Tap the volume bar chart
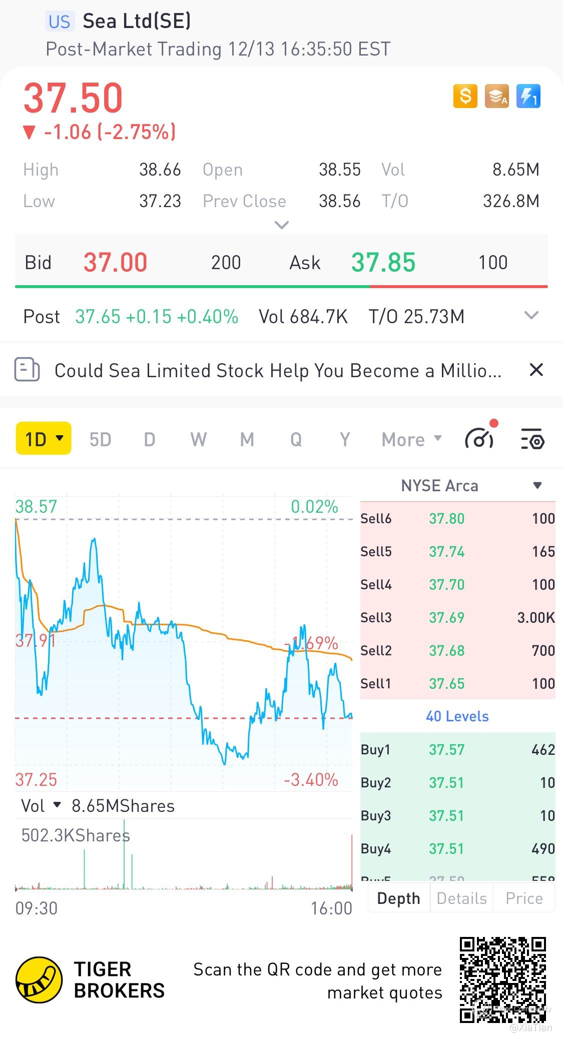 point(184,855)
